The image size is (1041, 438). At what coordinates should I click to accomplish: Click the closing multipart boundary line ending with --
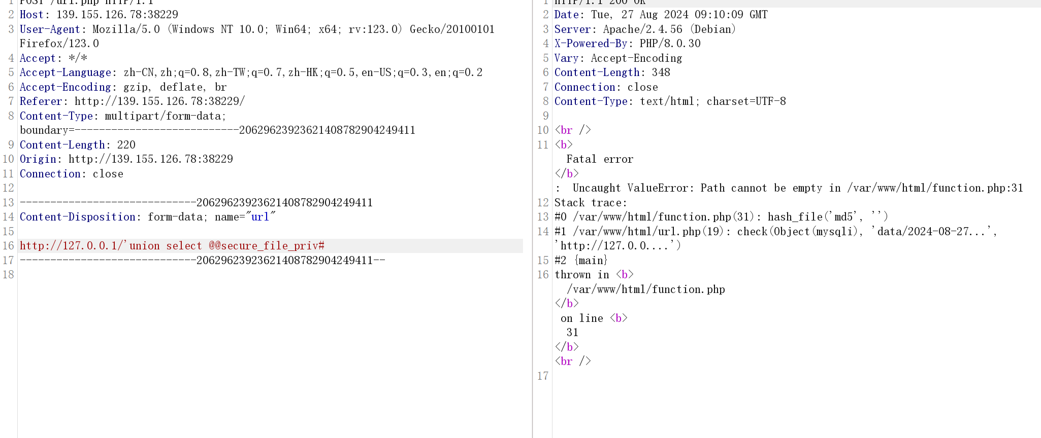click(x=202, y=261)
